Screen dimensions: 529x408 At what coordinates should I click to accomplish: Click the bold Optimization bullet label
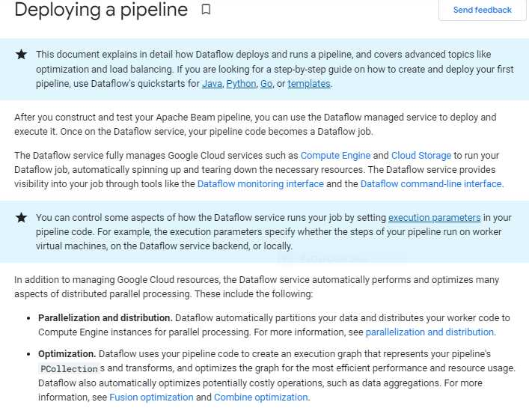coord(67,353)
